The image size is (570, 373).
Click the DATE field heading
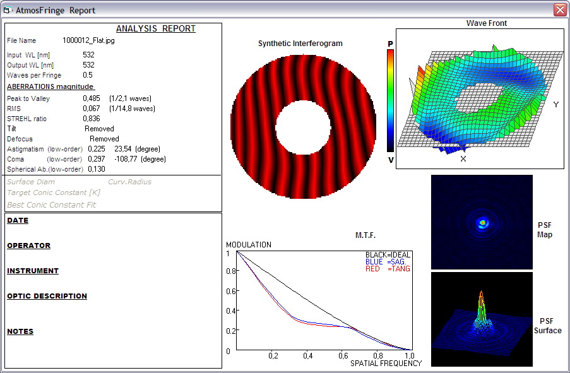[x=18, y=221]
